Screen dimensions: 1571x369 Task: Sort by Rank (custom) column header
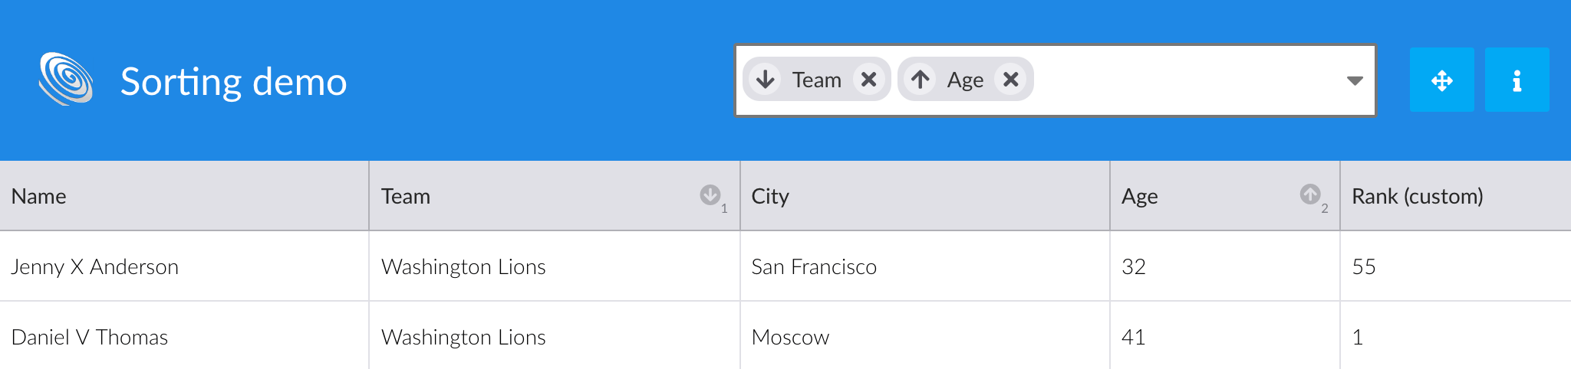coord(1456,196)
